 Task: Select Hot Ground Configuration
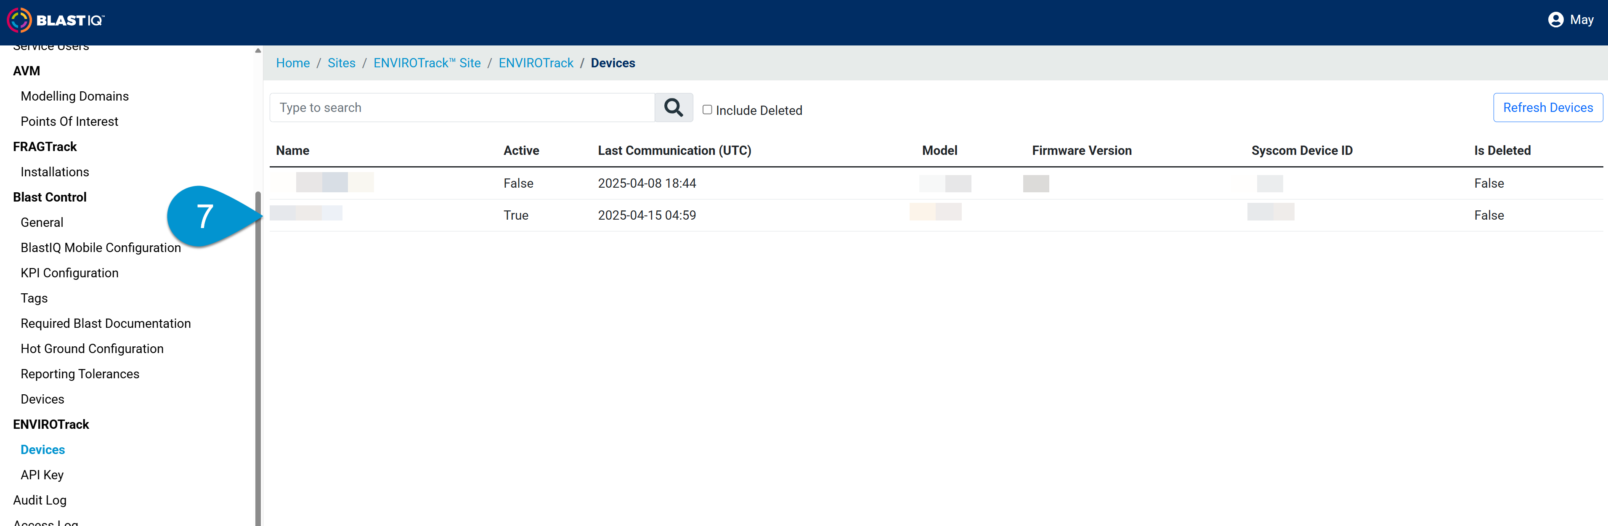tap(92, 348)
